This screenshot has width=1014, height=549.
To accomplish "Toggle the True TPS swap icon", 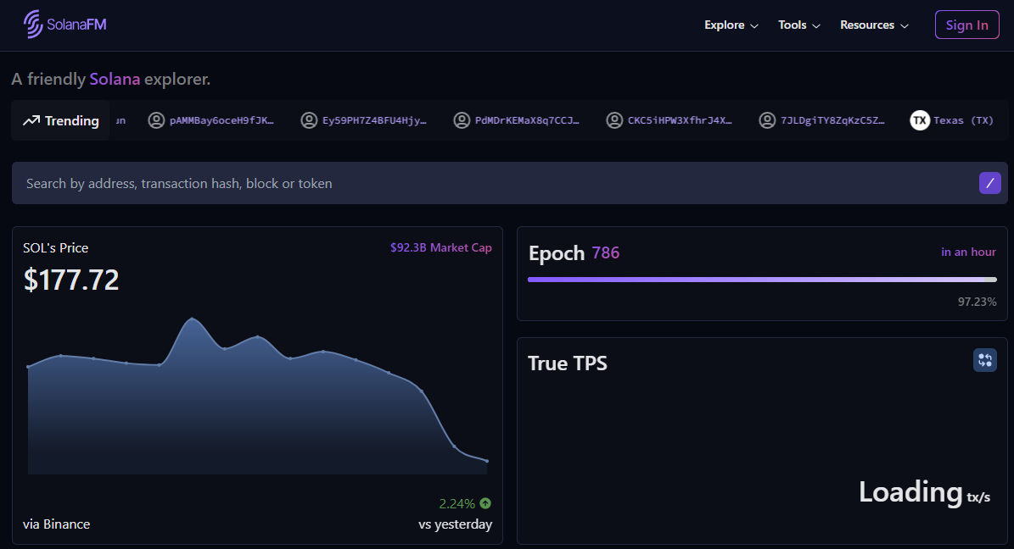I will pyautogui.click(x=985, y=360).
